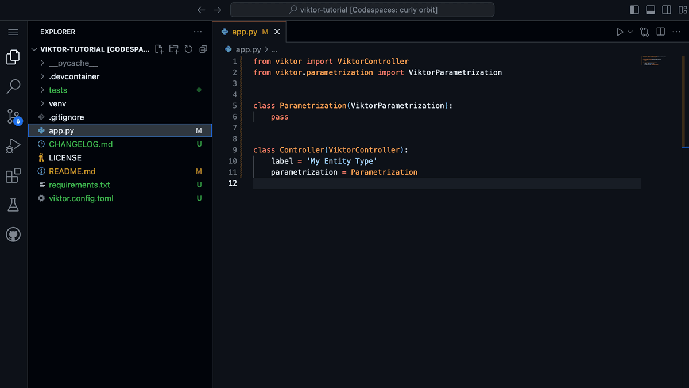The width and height of the screenshot is (689, 388).
Task: Toggle the bottom panel visibility
Action: (x=651, y=9)
